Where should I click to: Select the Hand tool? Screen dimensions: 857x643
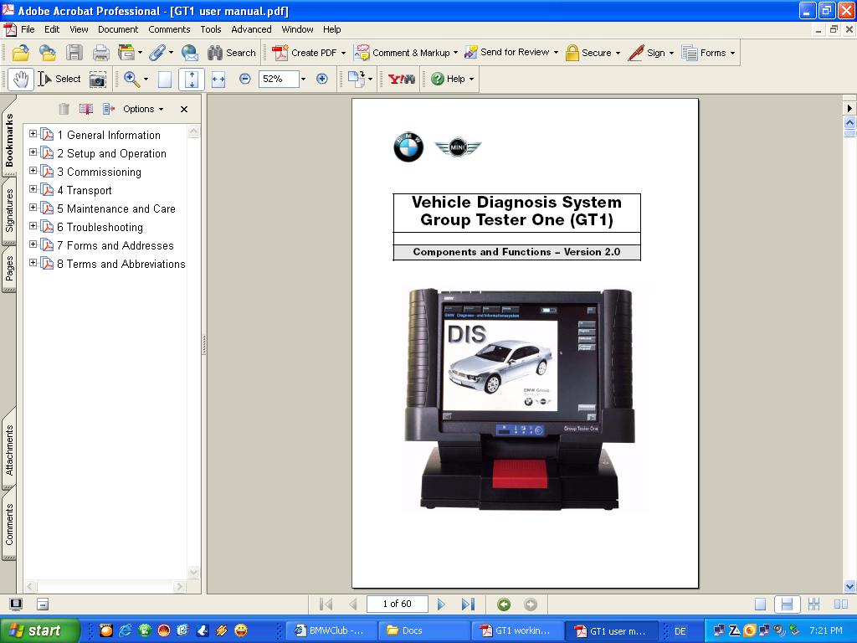point(21,80)
